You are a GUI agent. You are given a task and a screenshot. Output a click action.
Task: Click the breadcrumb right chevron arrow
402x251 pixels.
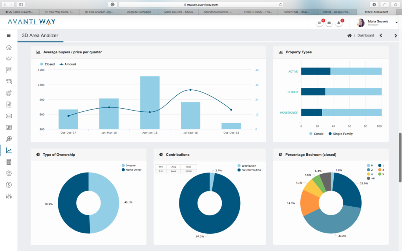[395, 36]
